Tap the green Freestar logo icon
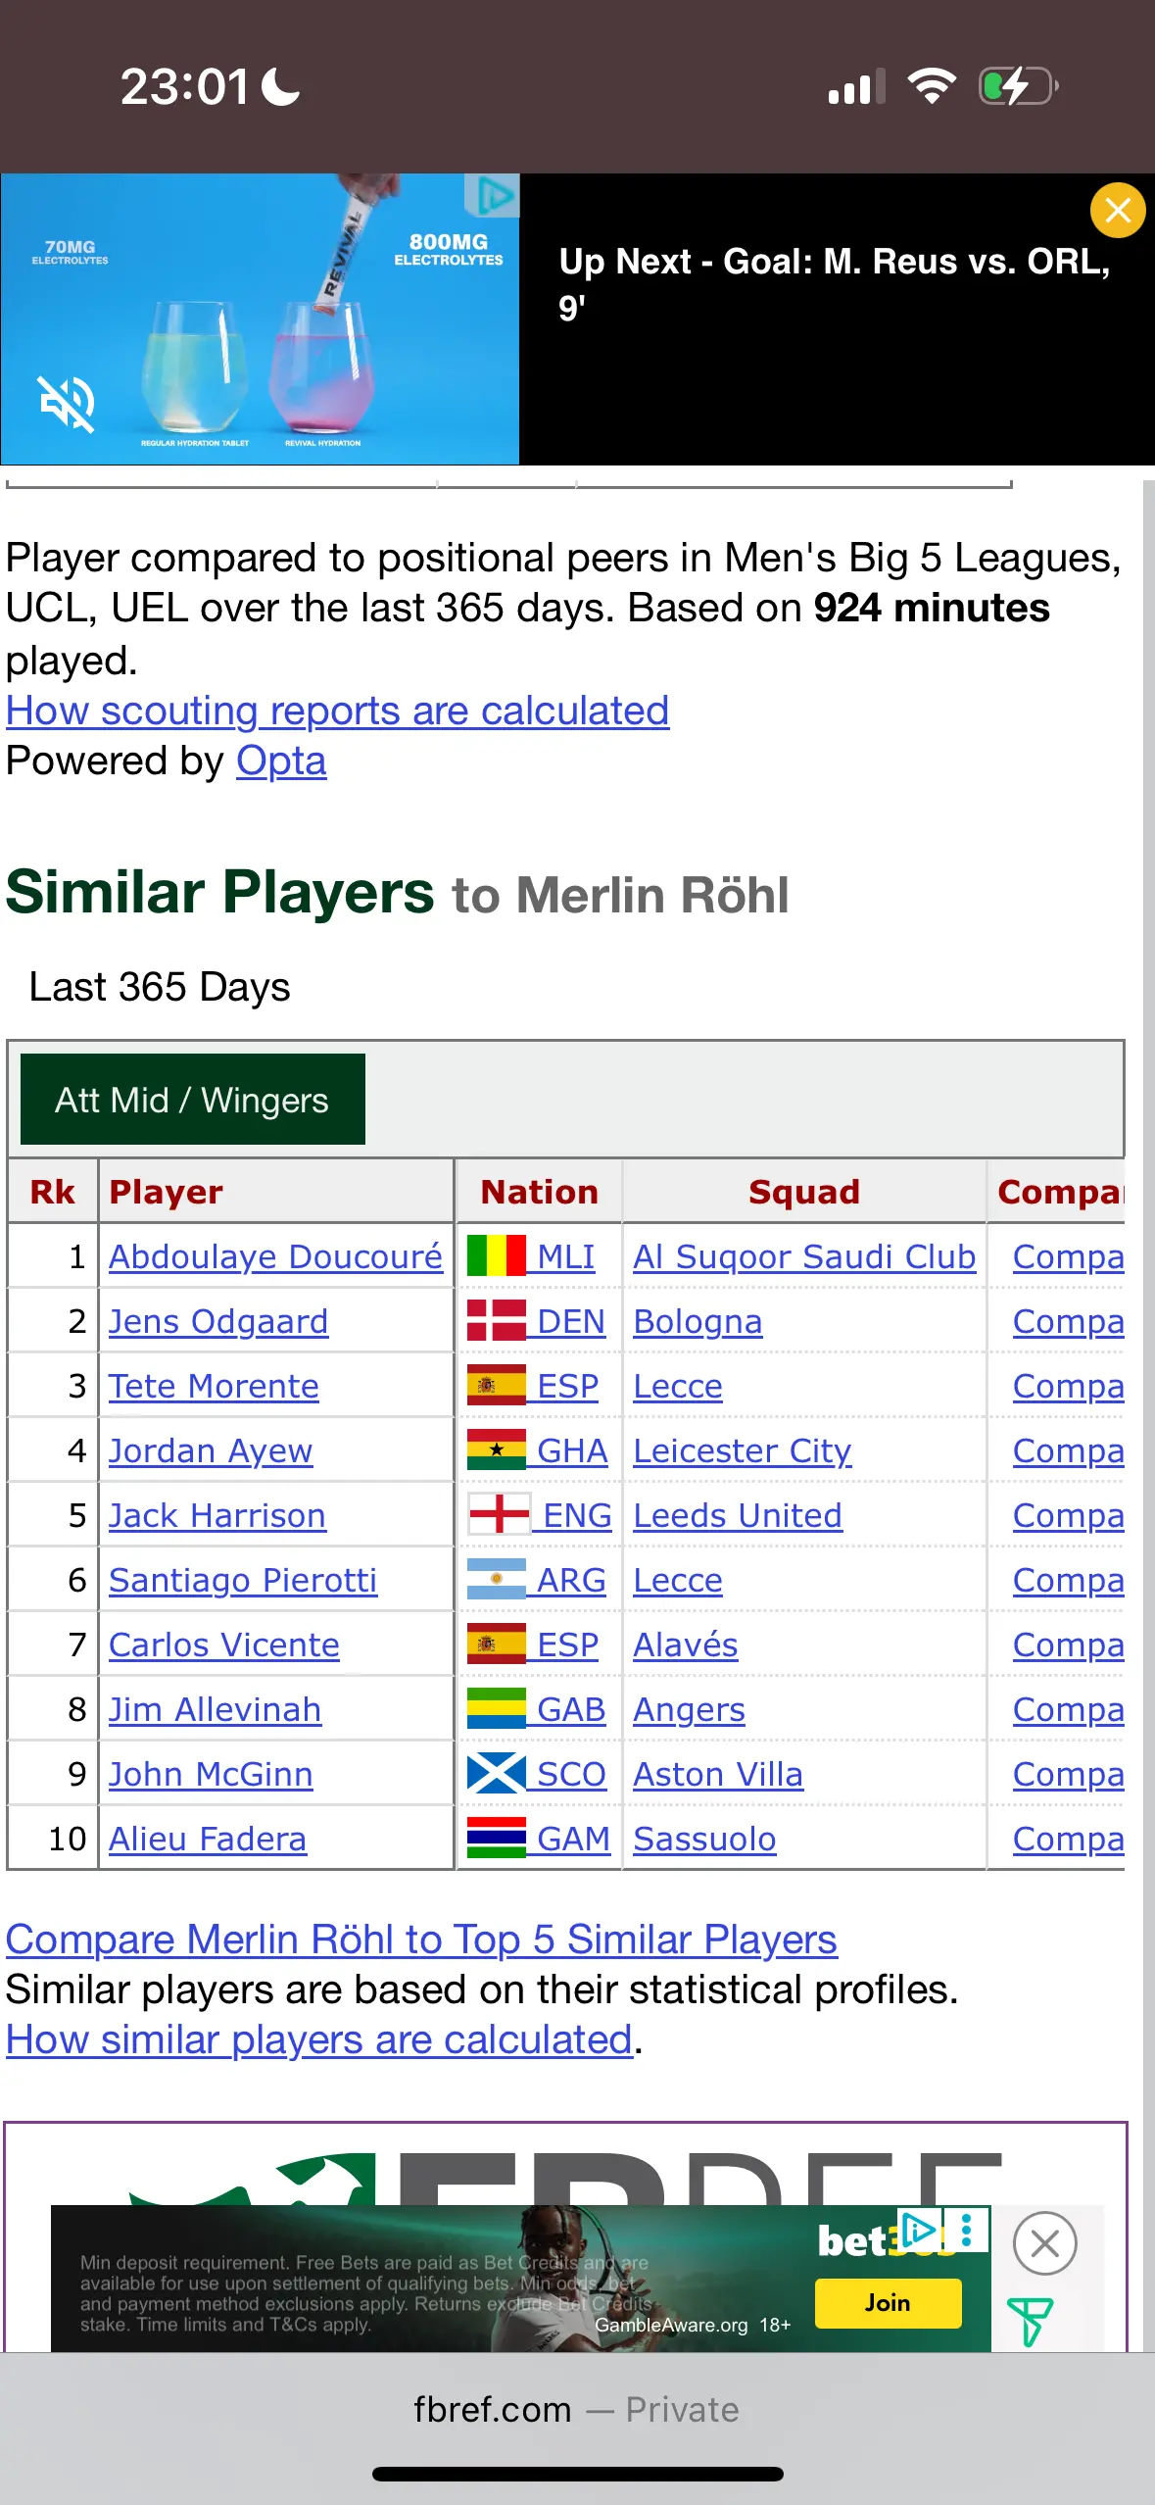1155x2505 pixels. [1031, 2321]
